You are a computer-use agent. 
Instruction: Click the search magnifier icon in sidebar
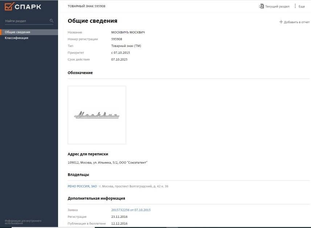[x=52, y=21]
